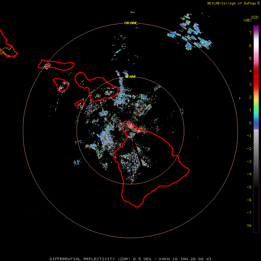
Task: Click the ZDR color scale bar
Action: [x=256, y=129]
